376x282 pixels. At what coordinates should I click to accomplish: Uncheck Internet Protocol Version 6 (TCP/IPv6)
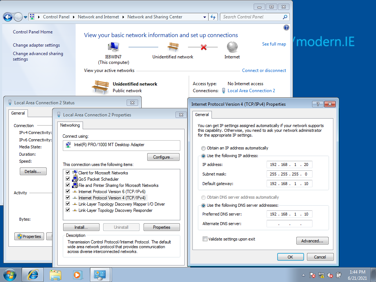coord(68,192)
